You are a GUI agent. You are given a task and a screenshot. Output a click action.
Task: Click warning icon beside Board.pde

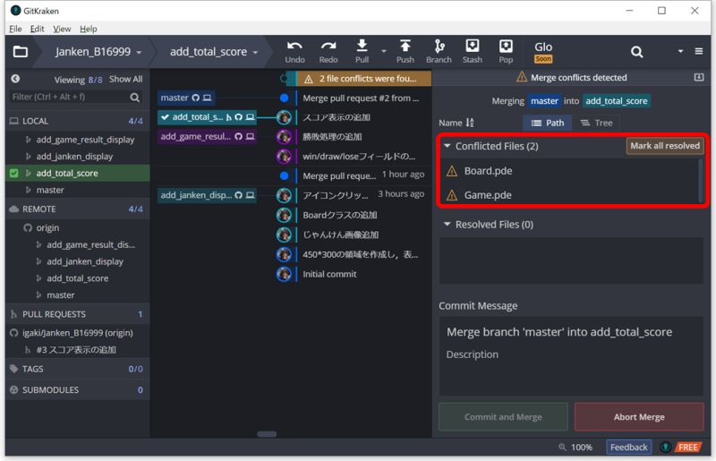[x=452, y=171]
